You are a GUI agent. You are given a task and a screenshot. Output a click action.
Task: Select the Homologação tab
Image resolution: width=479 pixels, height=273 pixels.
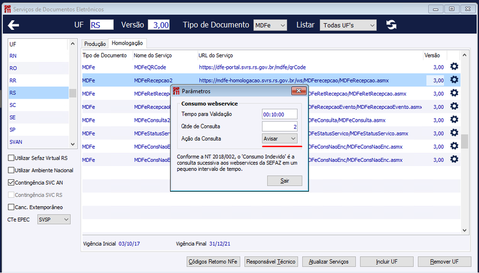(x=128, y=43)
